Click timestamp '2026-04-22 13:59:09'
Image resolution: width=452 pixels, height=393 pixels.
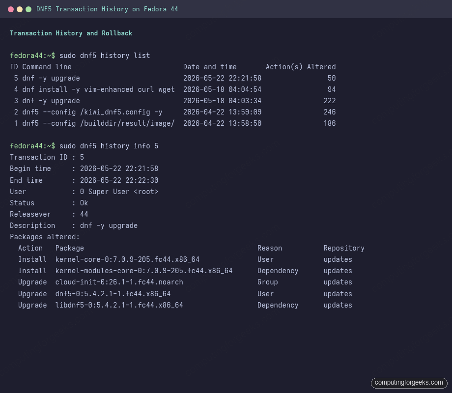[222, 112]
